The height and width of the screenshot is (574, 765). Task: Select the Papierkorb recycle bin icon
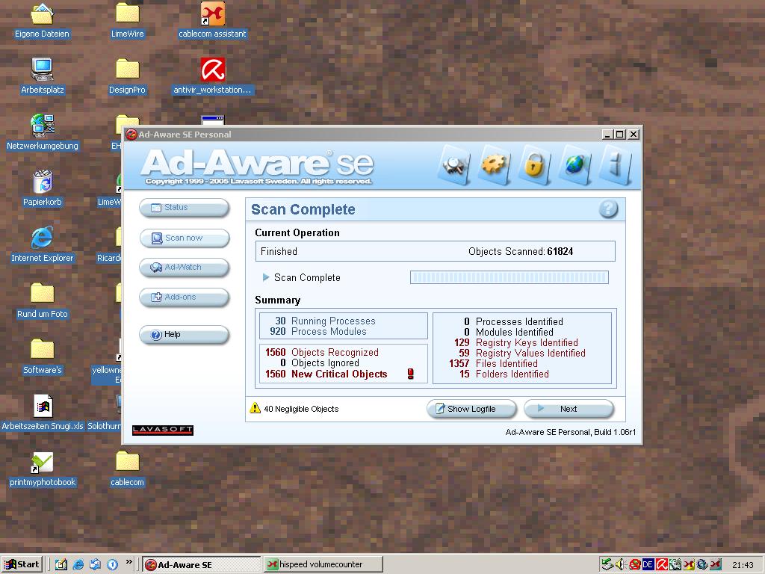pos(43,182)
